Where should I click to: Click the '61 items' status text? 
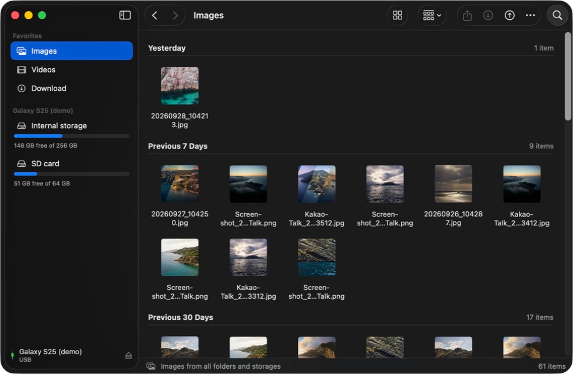552,366
